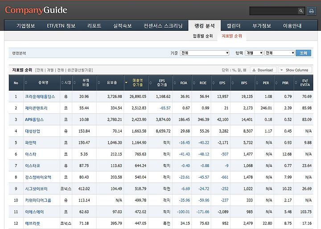The height and width of the screenshot is (229, 321).
Task: Open the 캘린더 menu
Action: (x=233, y=26)
